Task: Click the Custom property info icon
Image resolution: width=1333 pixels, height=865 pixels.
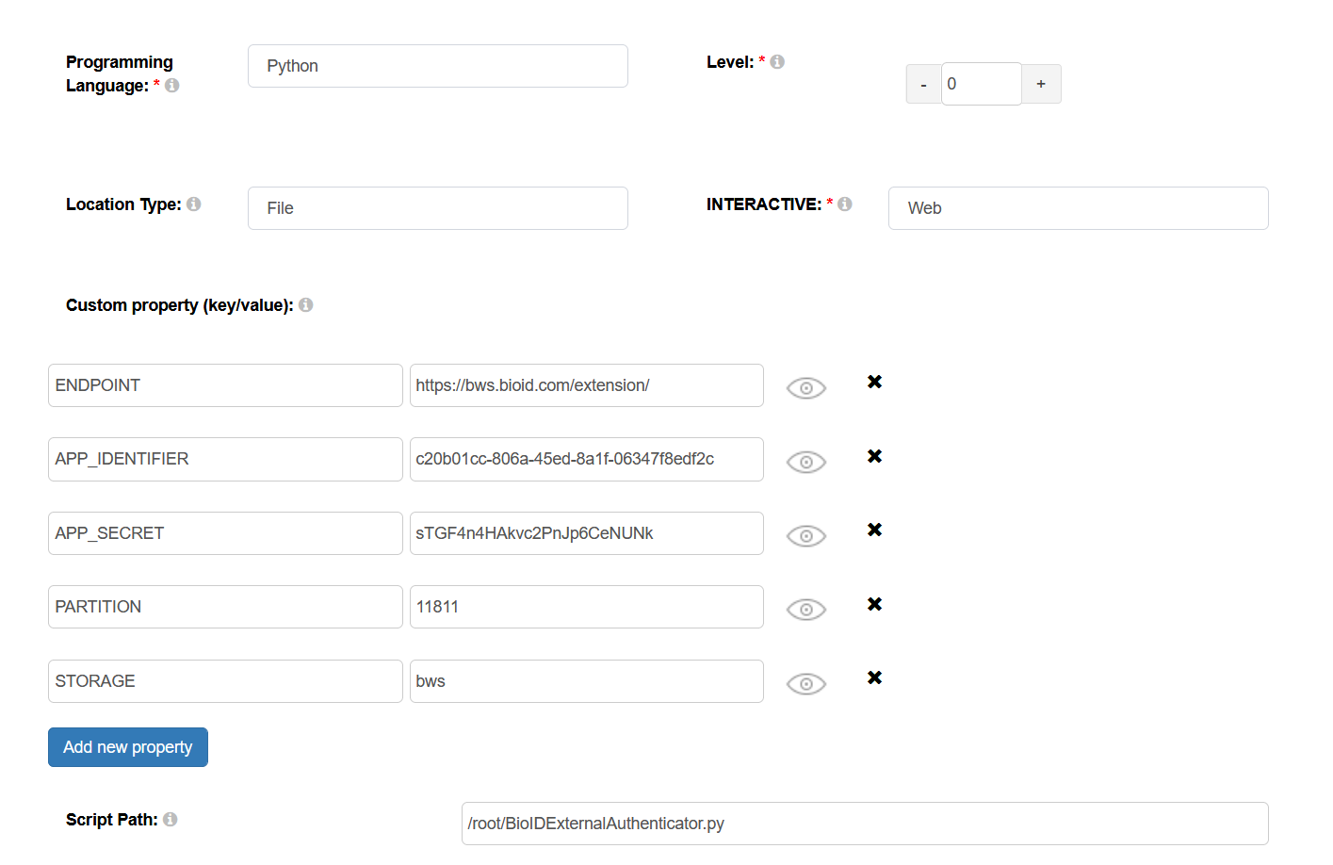Action: [306, 305]
